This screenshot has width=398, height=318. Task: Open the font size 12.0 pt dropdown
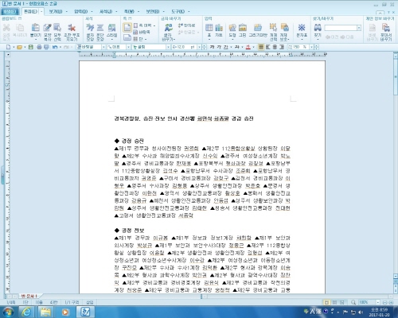coord(199,47)
